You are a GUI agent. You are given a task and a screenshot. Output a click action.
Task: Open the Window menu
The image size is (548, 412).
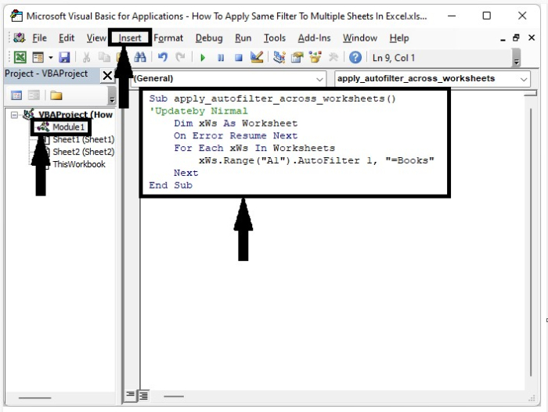360,38
